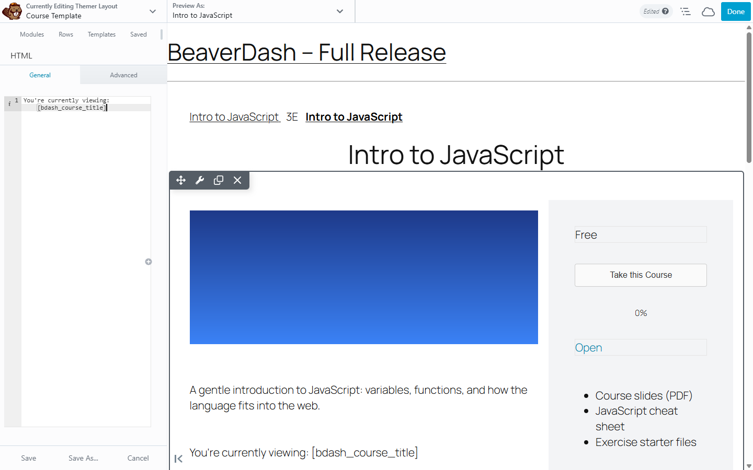Expand the Course Template title dropdown
Image resolution: width=753 pixels, height=470 pixels.
(x=153, y=11)
